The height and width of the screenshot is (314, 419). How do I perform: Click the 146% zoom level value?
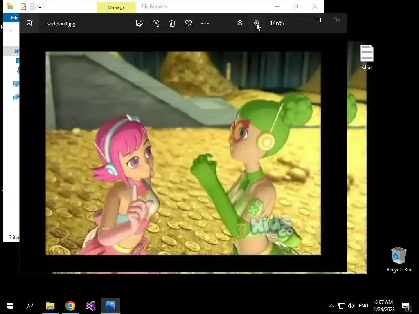click(x=277, y=23)
